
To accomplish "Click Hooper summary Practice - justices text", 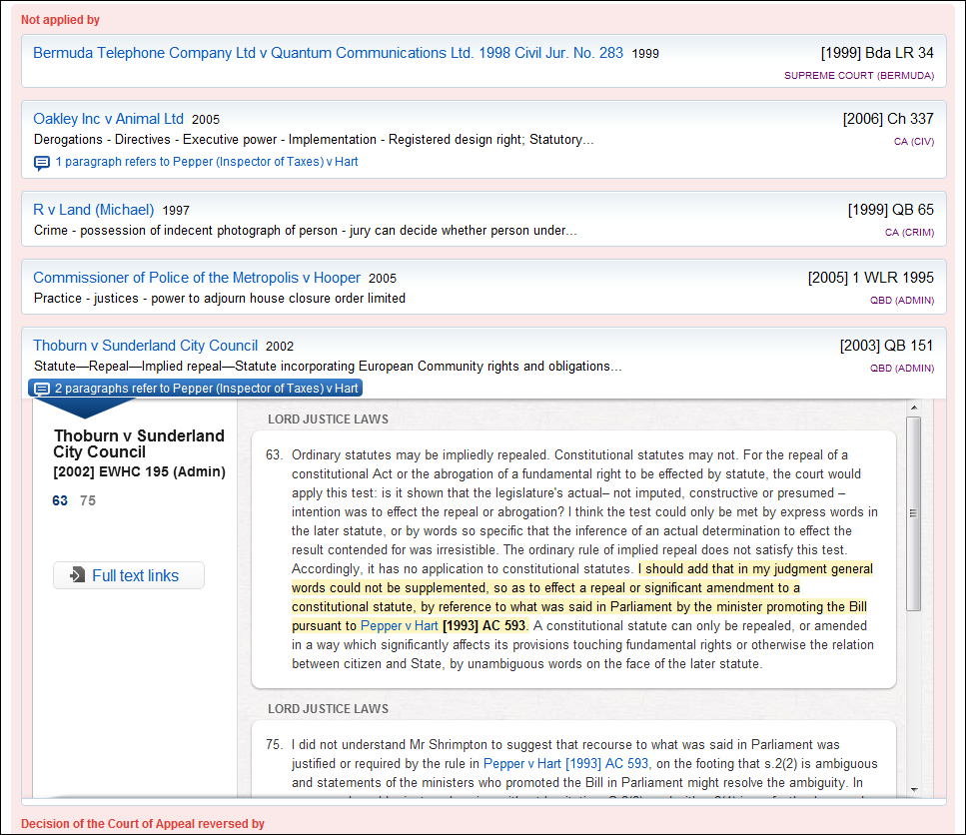I will click(220, 298).
